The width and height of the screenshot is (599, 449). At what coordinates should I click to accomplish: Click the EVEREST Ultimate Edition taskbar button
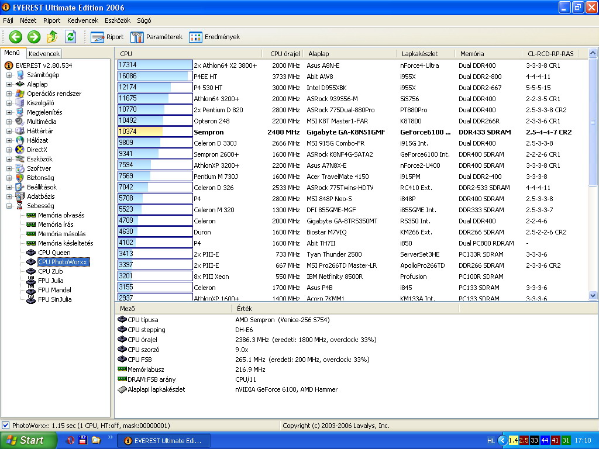(164, 441)
